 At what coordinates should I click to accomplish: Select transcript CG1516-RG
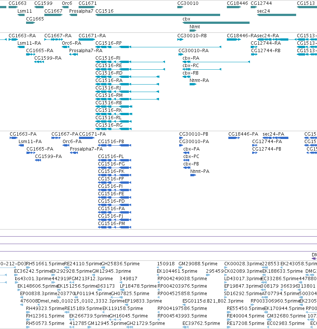pyautogui.click(x=114, y=129)
